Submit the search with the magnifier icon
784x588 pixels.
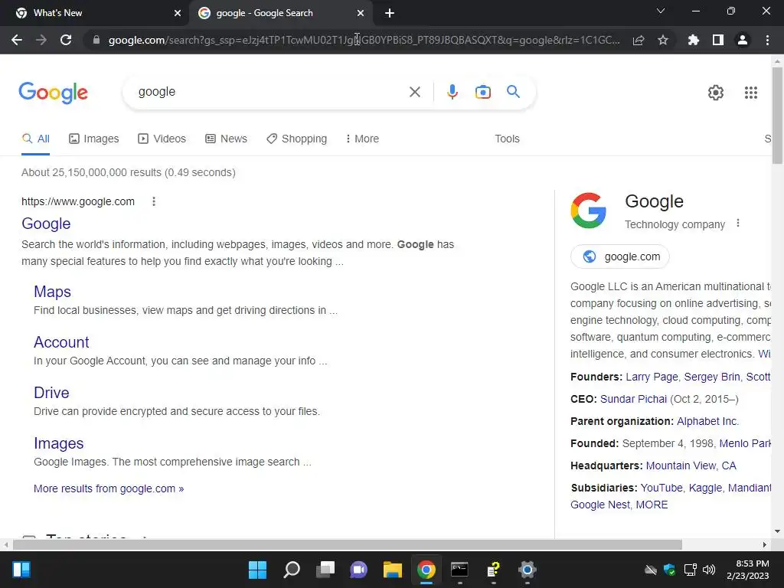pyautogui.click(x=513, y=92)
